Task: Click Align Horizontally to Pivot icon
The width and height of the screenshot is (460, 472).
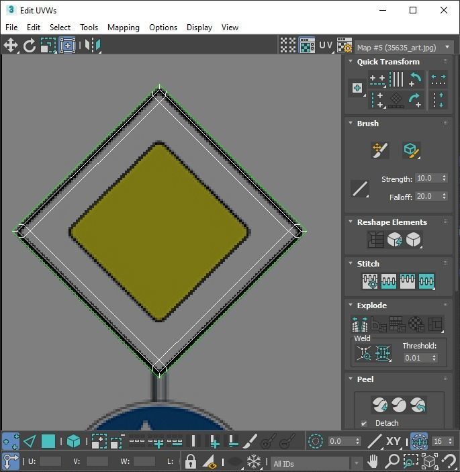Action: coord(377,80)
